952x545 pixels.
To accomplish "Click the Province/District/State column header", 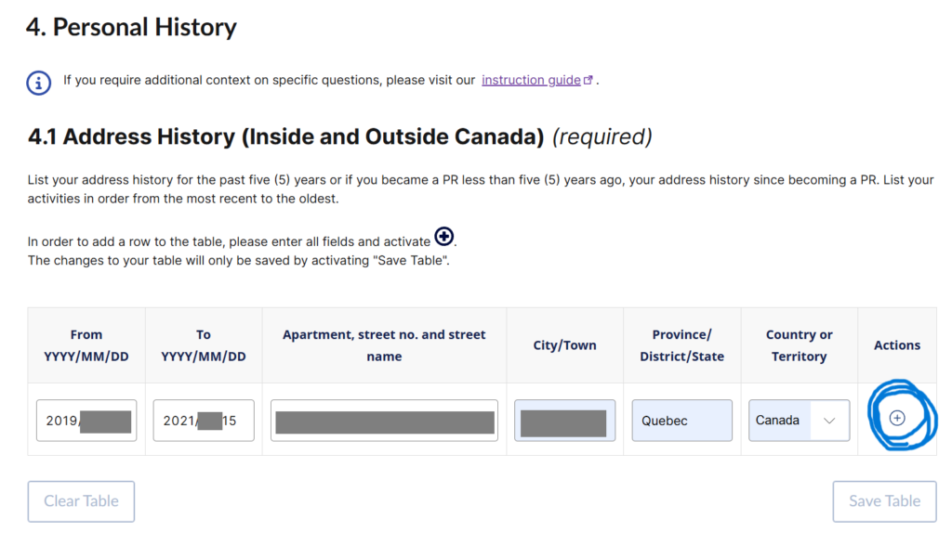I will (x=681, y=345).
